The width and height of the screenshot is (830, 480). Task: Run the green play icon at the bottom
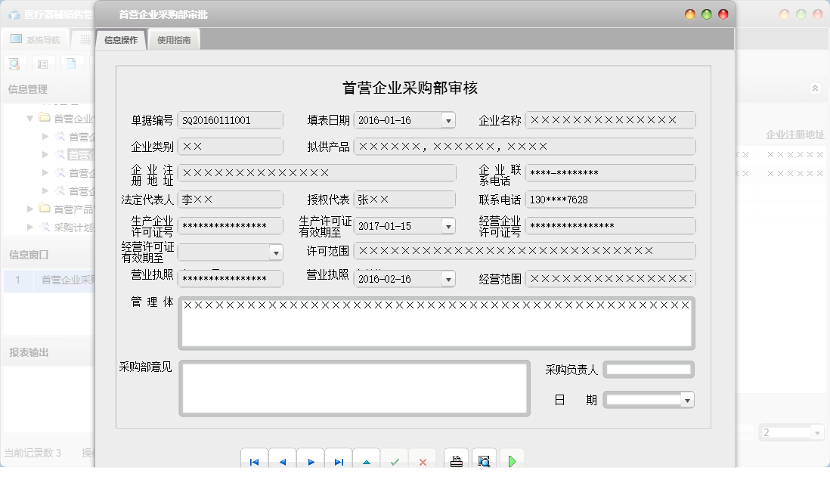513,459
